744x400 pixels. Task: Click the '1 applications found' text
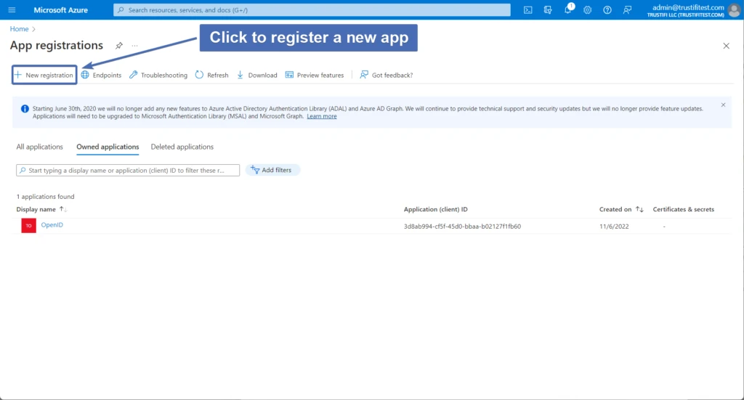[46, 197]
